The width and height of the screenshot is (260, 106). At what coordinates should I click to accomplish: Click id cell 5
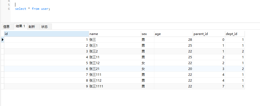click(x=46, y=63)
